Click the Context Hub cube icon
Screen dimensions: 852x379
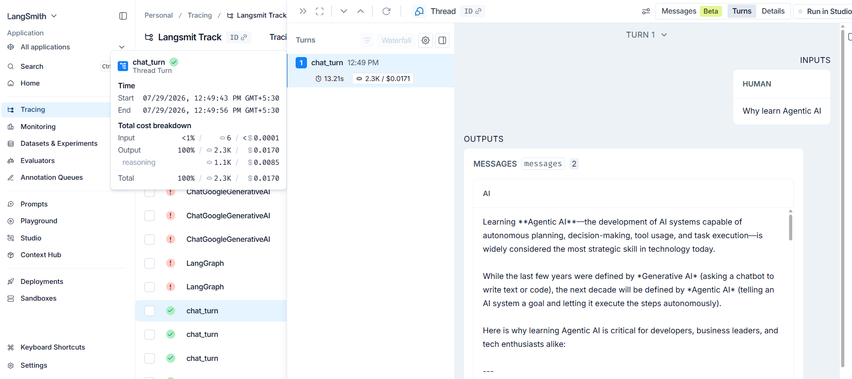point(11,255)
